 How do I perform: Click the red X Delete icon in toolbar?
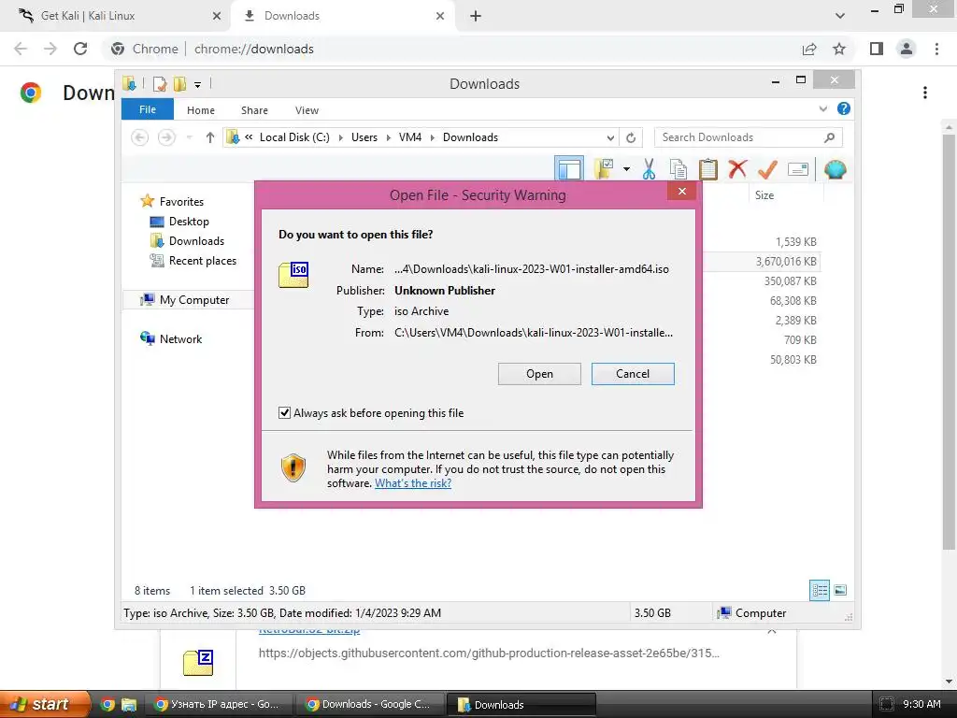738,168
